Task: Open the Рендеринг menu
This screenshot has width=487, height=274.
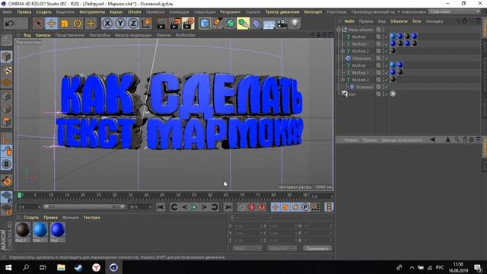Action: point(230,12)
